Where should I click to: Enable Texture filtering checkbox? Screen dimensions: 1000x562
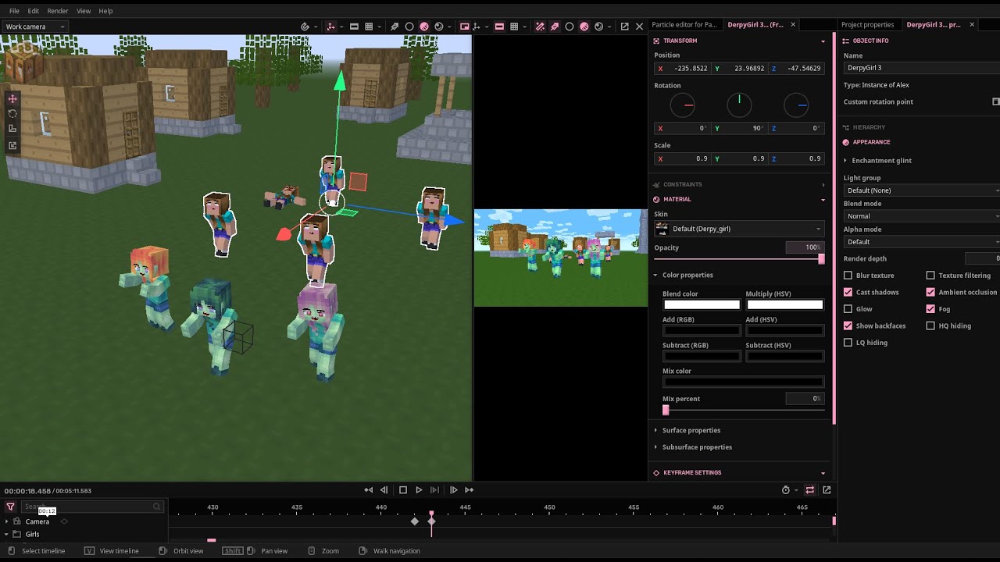[x=930, y=276]
